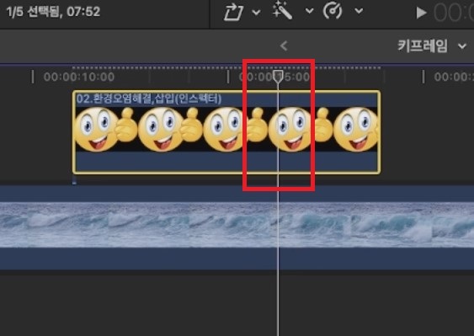
Task: Select the 02.환경오염해결 emoji clip
Action: click(x=226, y=132)
